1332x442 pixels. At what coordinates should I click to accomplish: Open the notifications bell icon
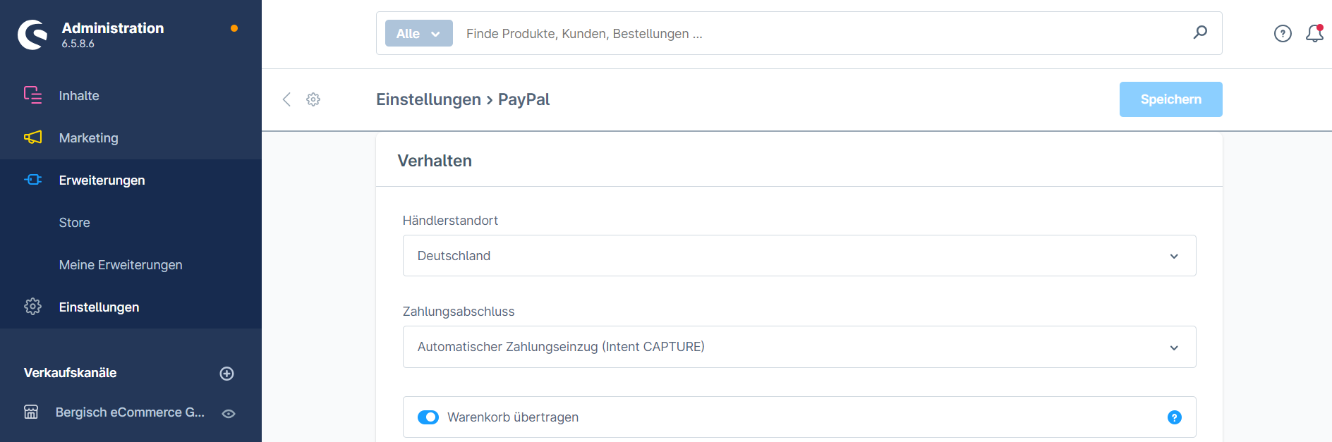pyautogui.click(x=1314, y=33)
